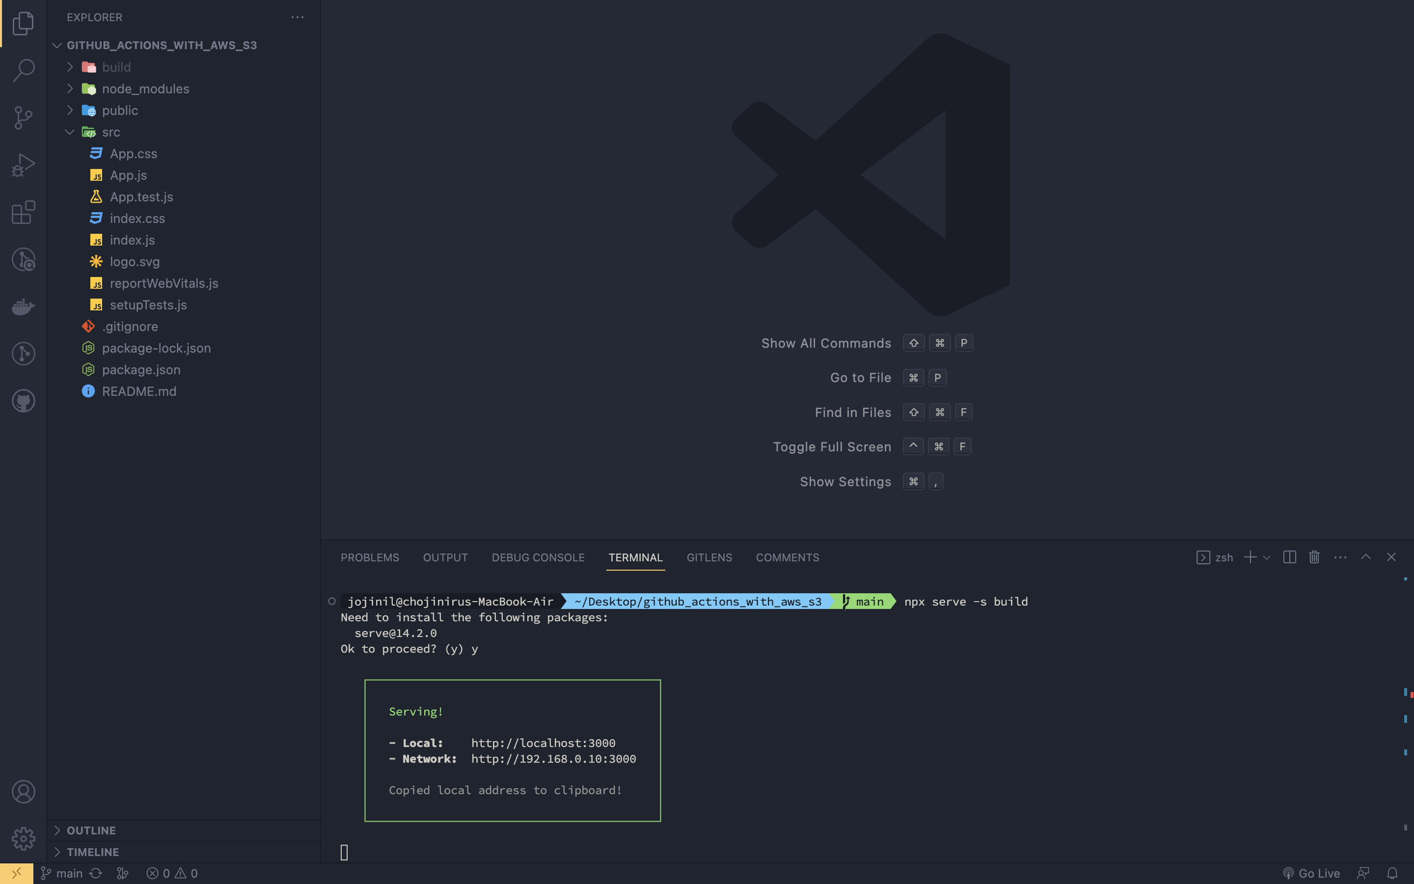This screenshot has height=884, width=1414.
Task: Open the GitHub view in activity bar
Action: point(24,401)
